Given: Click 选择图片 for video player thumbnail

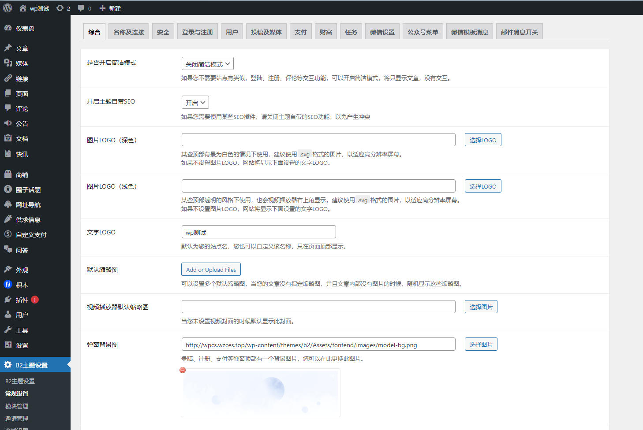Looking at the screenshot, I should coord(481,307).
